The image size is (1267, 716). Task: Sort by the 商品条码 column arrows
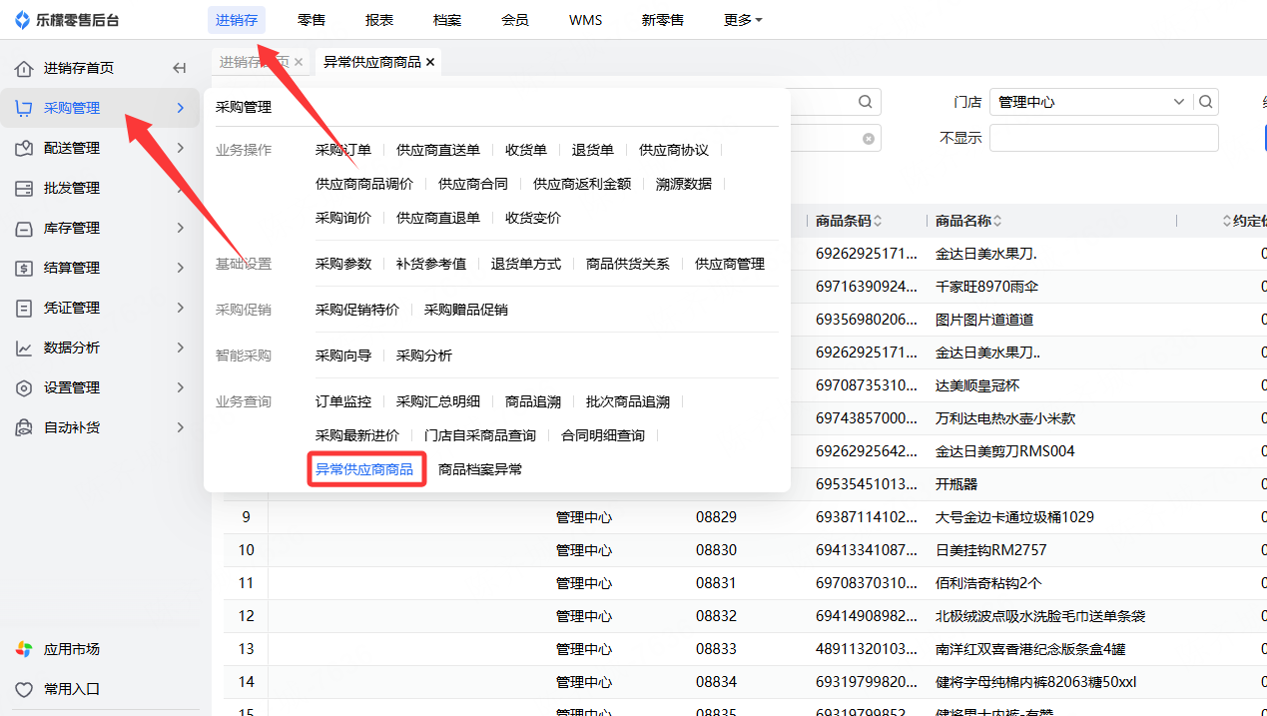click(x=878, y=221)
